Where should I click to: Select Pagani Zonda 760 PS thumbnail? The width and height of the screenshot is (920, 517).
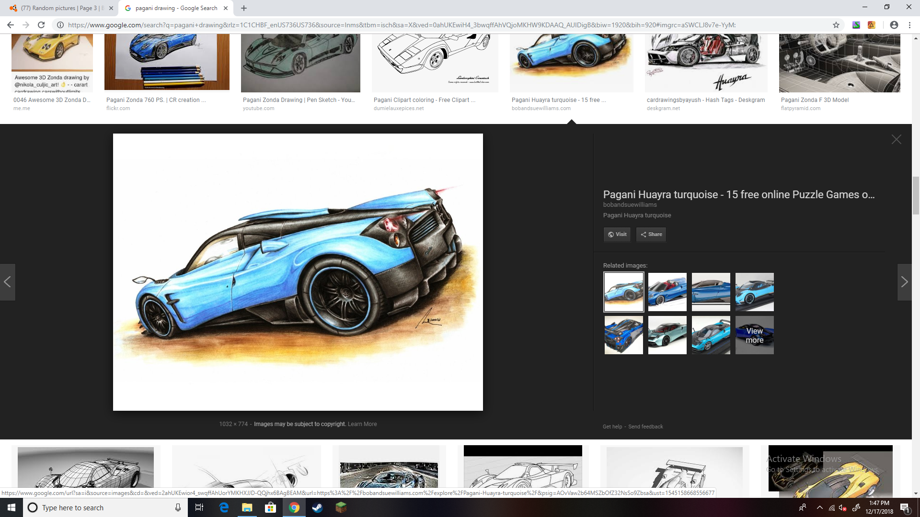pyautogui.click(x=167, y=62)
